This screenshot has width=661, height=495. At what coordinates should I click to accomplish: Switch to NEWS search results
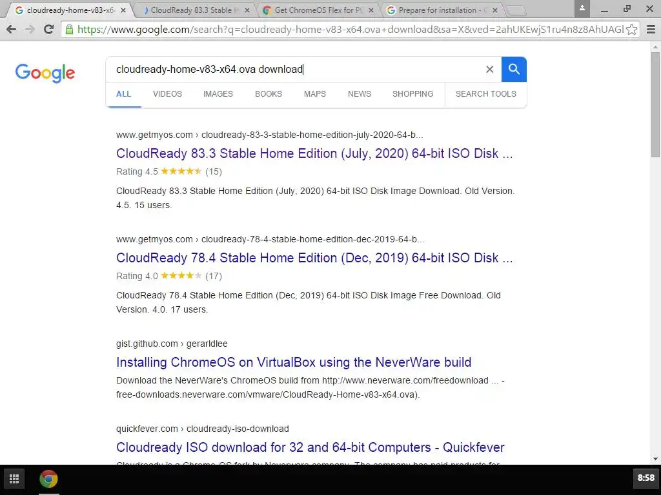[360, 94]
